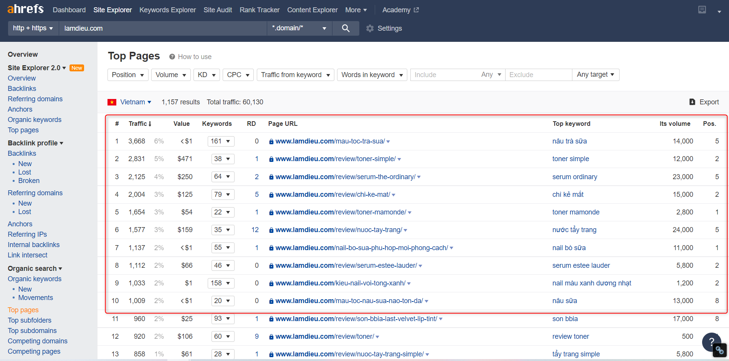Click the Keywords column header
729x361 pixels.
pos(217,124)
